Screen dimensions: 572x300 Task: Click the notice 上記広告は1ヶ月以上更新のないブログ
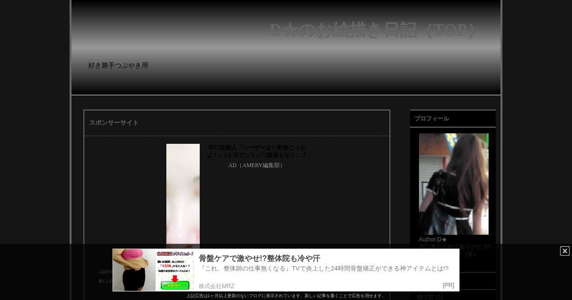tap(285, 296)
